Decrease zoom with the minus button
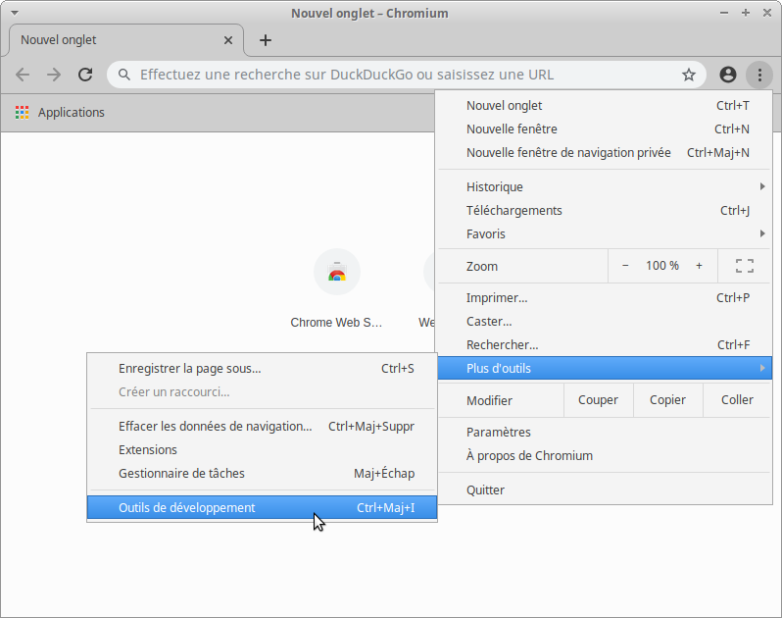Screen dimensions: 782x618 [625, 266]
